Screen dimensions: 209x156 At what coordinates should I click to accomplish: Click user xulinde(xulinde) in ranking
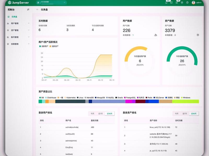[72, 127]
